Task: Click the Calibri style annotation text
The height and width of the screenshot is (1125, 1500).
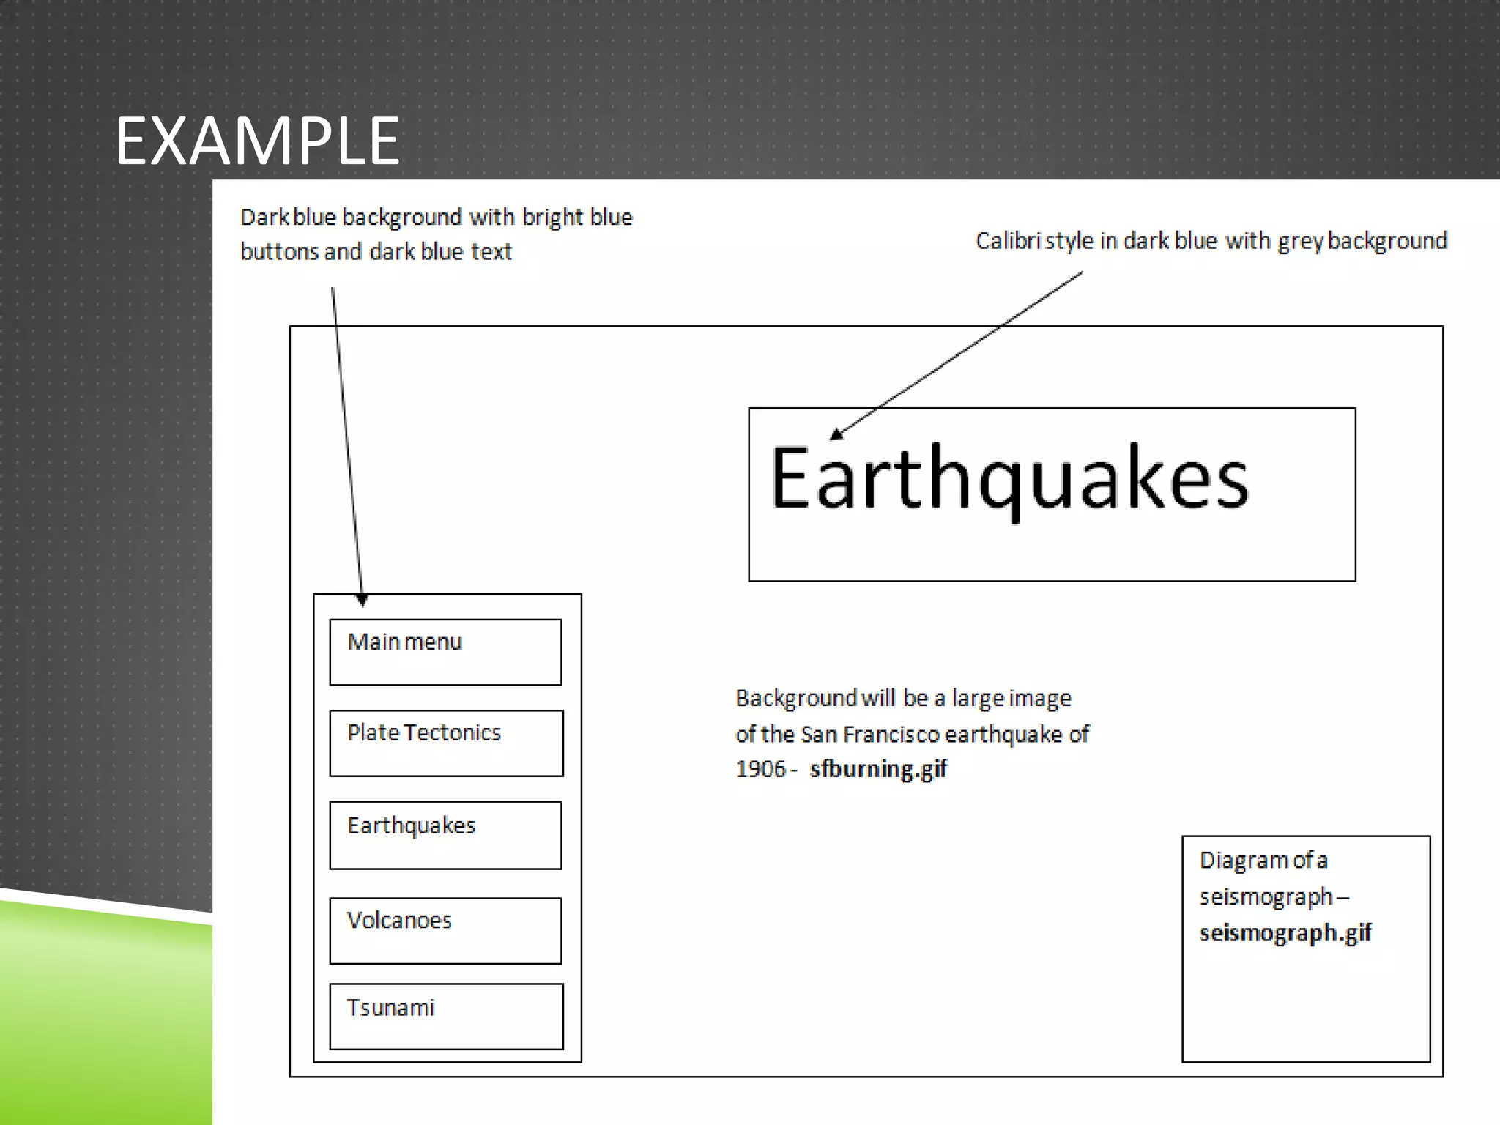Action: pyautogui.click(x=1211, y=241)
